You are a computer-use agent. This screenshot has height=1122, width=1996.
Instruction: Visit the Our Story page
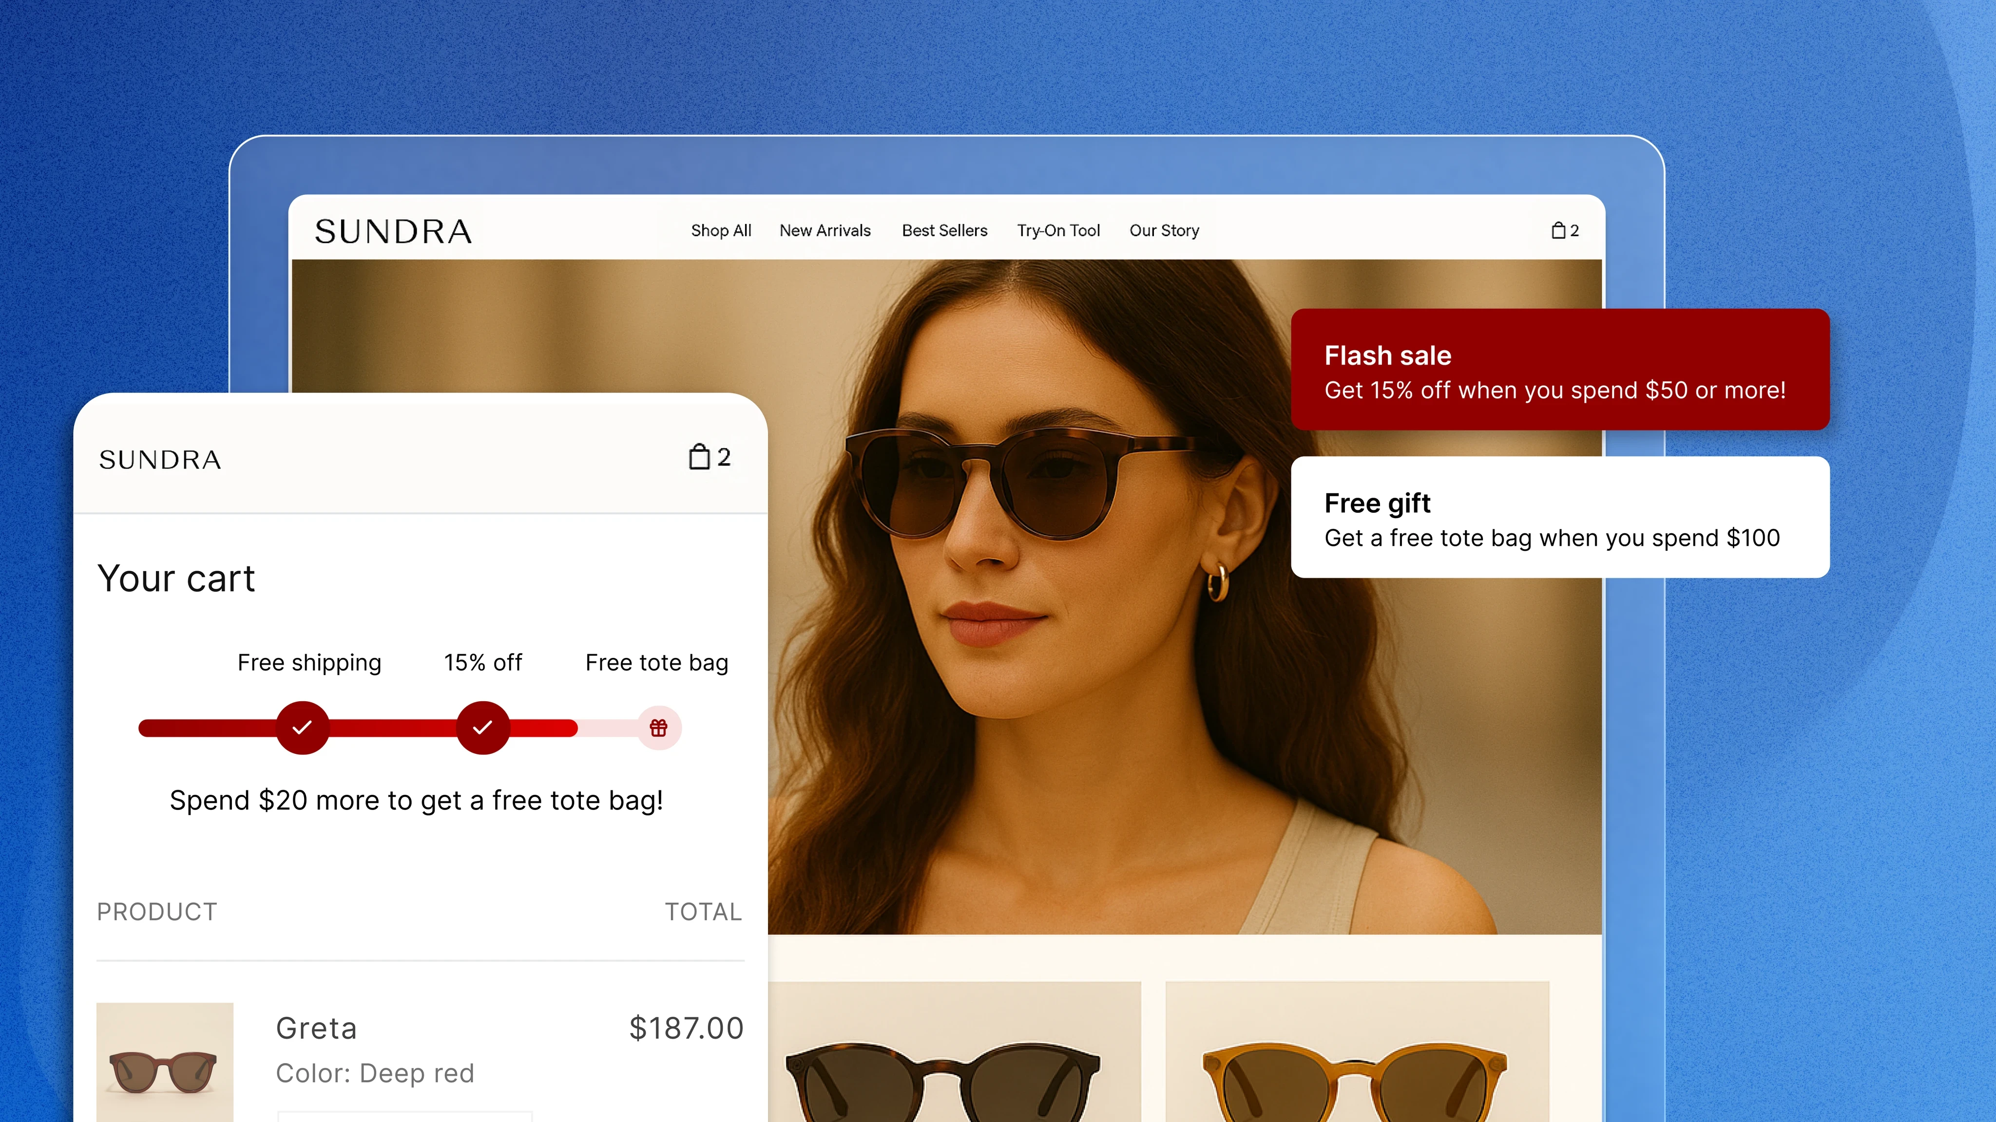pos(1164,231)
